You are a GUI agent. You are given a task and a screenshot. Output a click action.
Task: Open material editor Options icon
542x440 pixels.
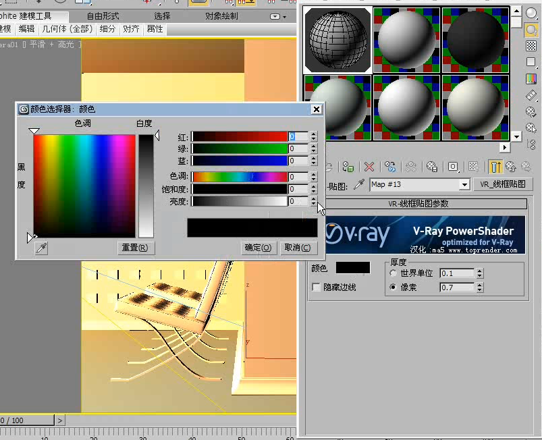531,111
